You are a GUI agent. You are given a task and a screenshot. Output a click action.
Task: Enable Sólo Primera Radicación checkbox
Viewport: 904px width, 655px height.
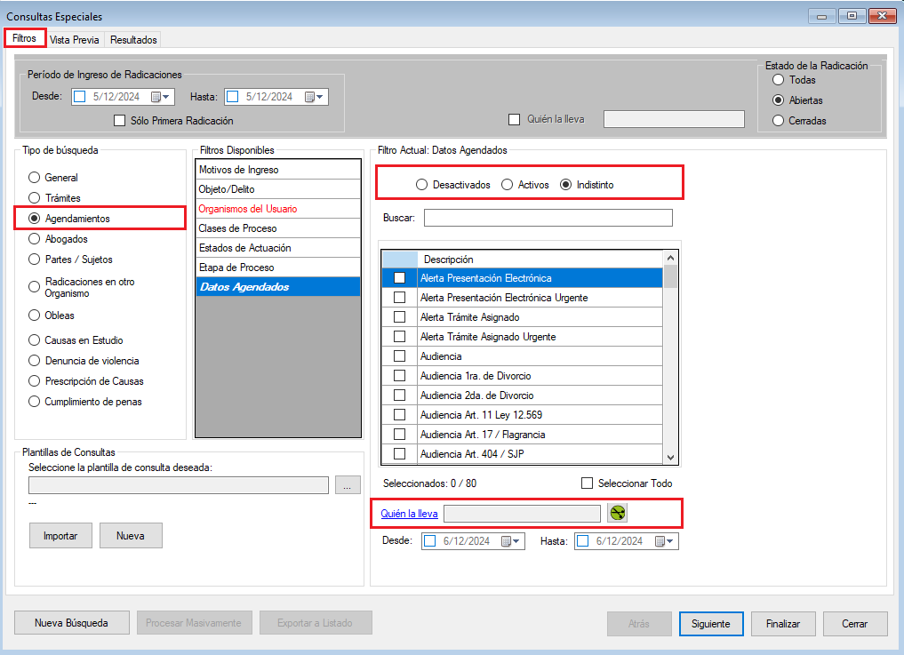point(120,120)
